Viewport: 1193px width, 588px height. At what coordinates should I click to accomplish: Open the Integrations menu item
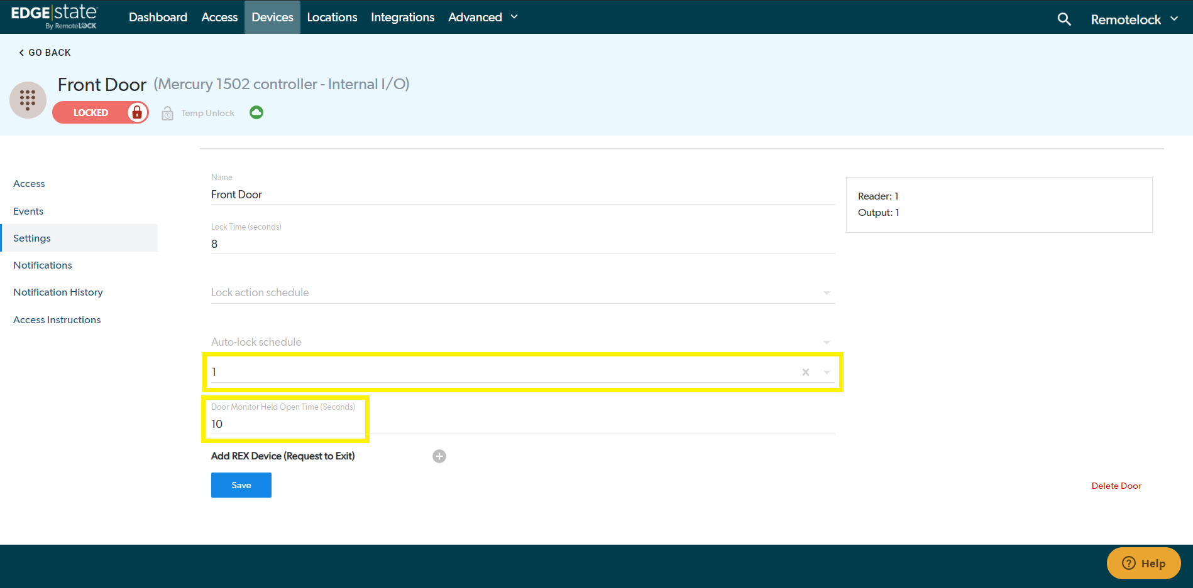click(402, 17)
